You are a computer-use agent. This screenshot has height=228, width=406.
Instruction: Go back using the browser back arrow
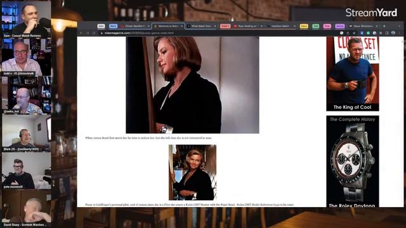[81, 33]
